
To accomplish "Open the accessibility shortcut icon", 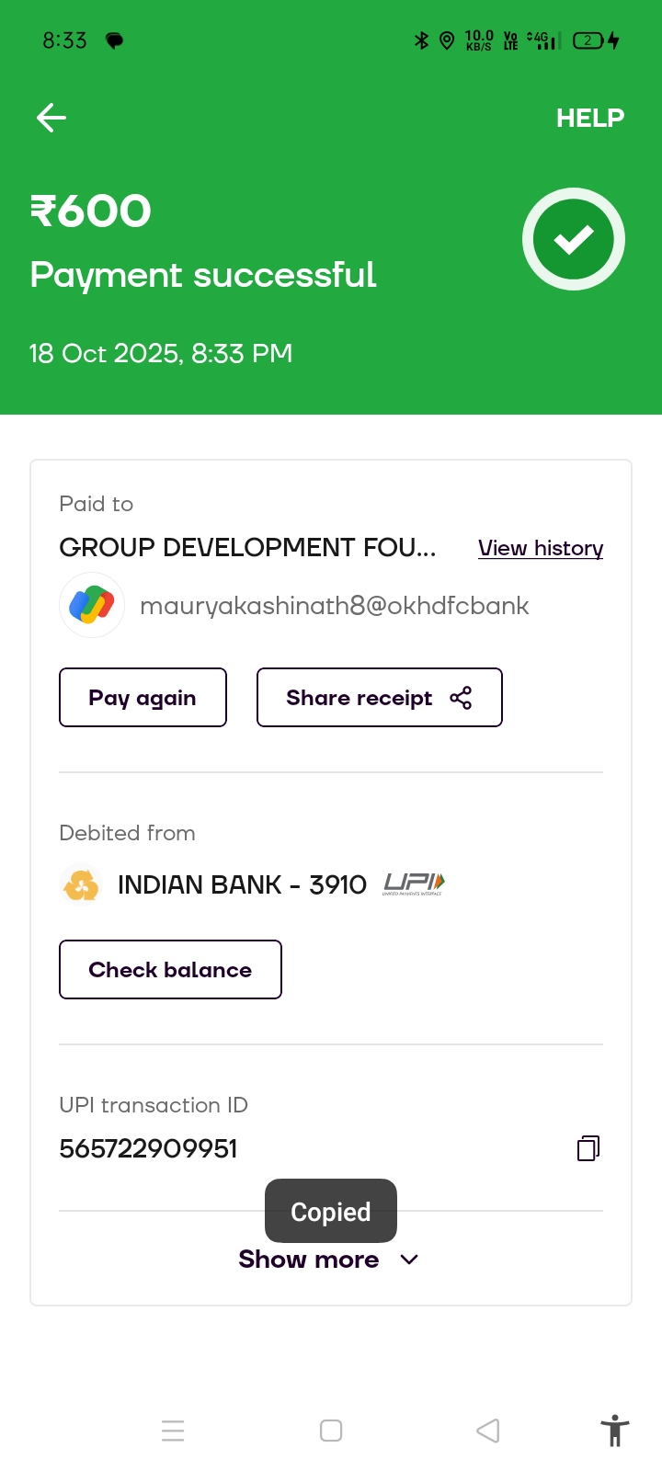I will click(x=614, y=1431).
